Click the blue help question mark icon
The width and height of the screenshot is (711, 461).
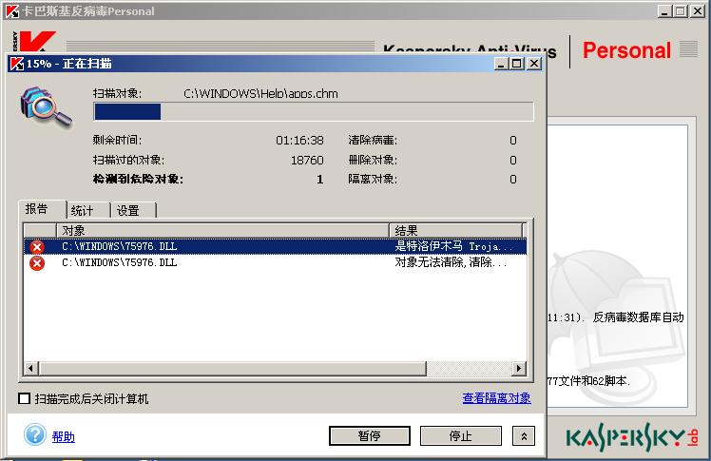pyautogui.click(x=35, y=434)
